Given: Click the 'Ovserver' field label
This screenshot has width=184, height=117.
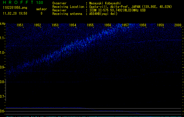Looking at the screenshot, I should (59, 3).
